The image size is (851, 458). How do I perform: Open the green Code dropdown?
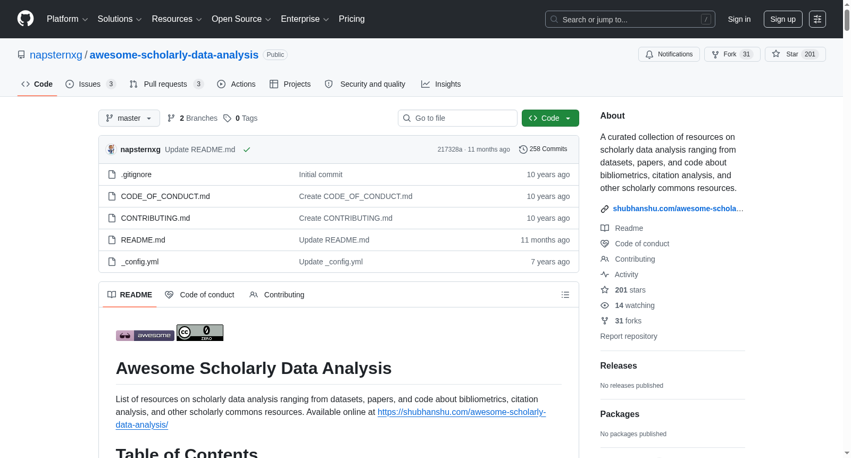550,118
